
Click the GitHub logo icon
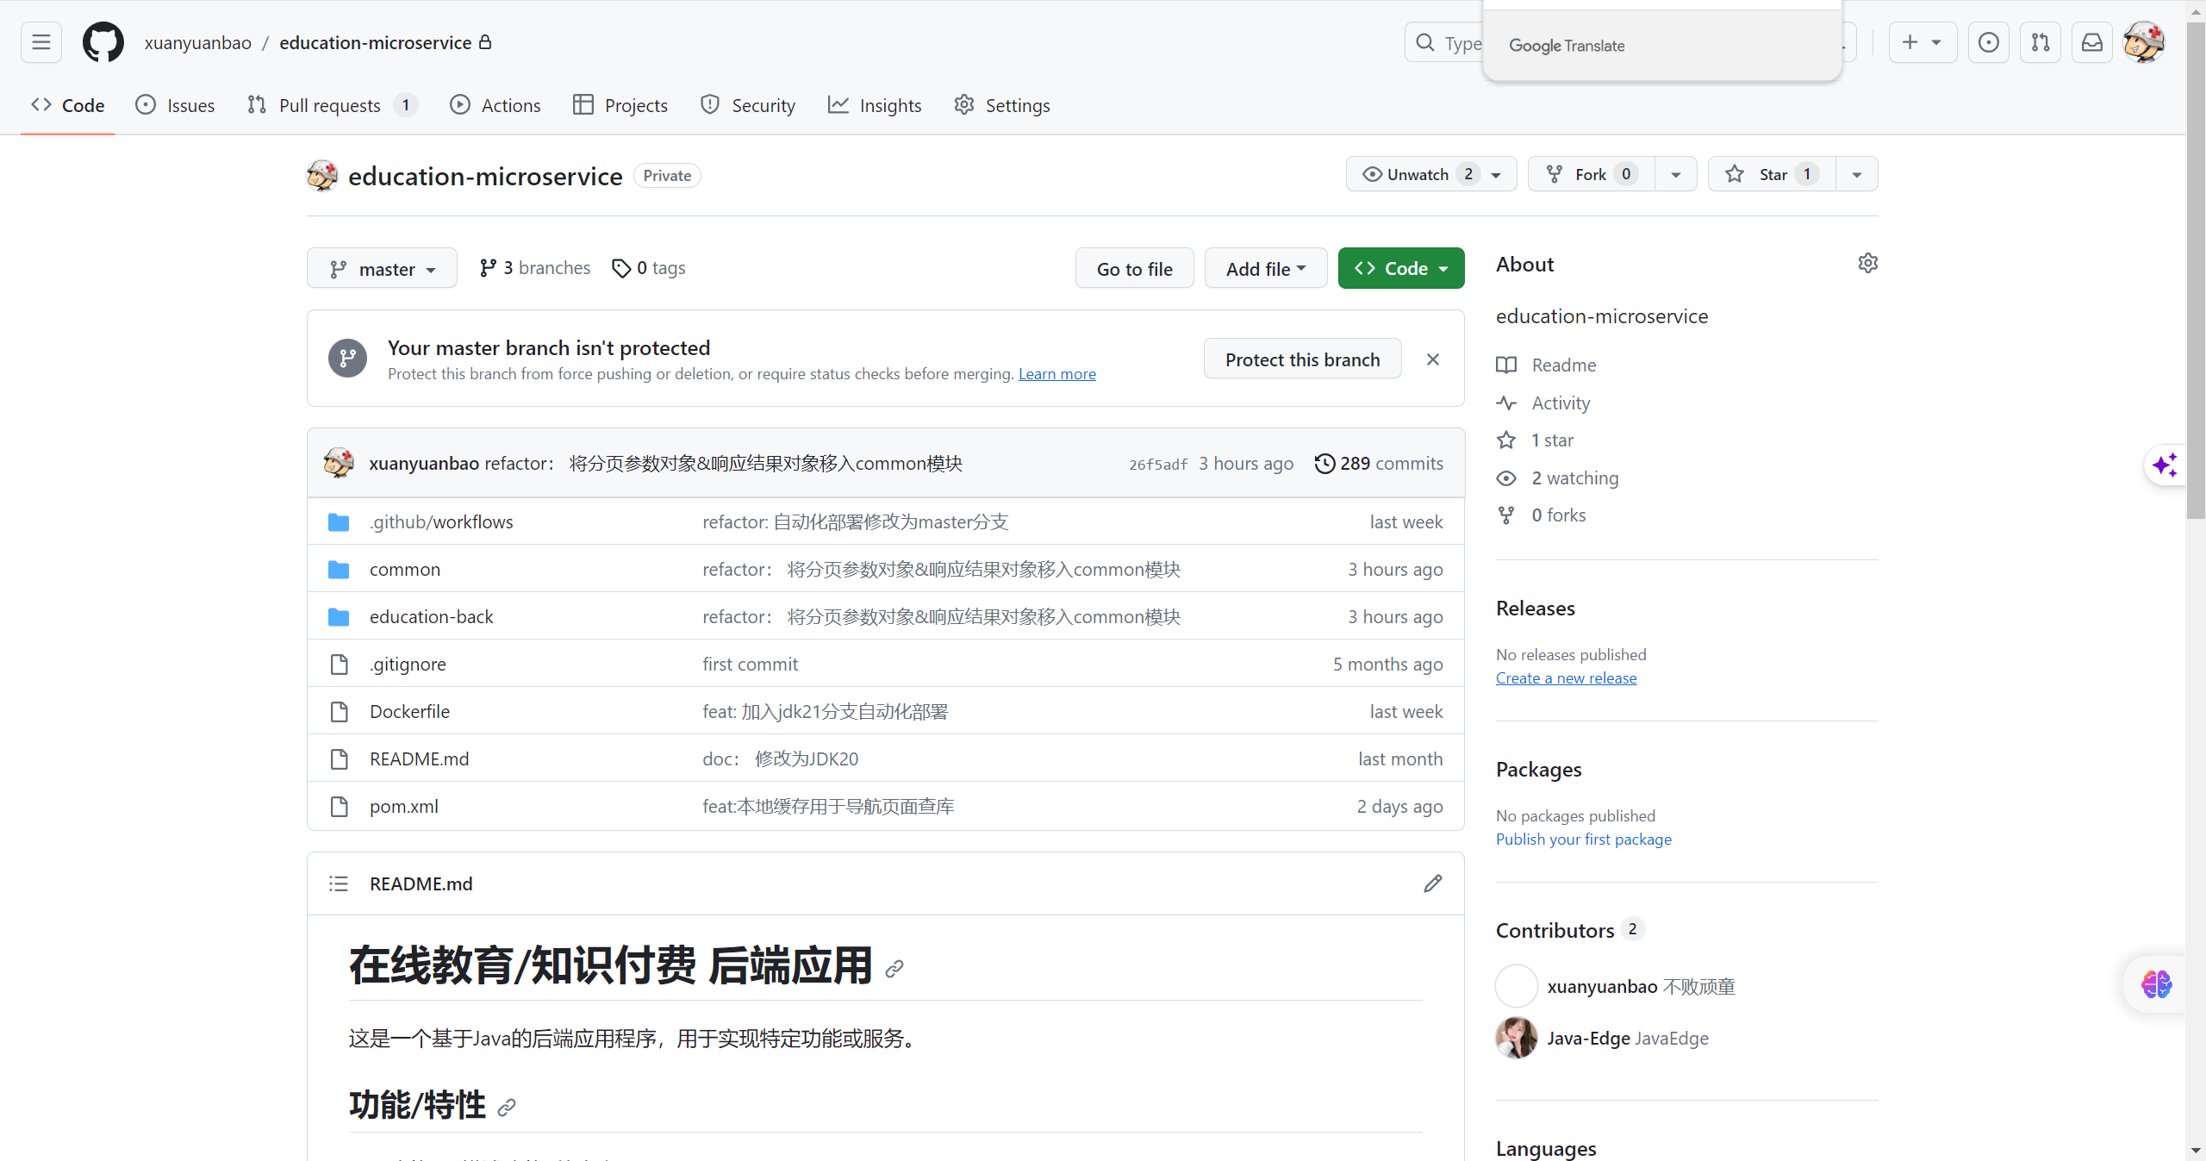103,42
